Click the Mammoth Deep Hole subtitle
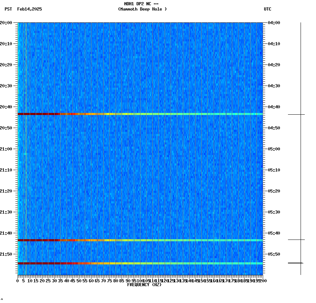Viewport: 316px width, 303px height. coord(142,9)
